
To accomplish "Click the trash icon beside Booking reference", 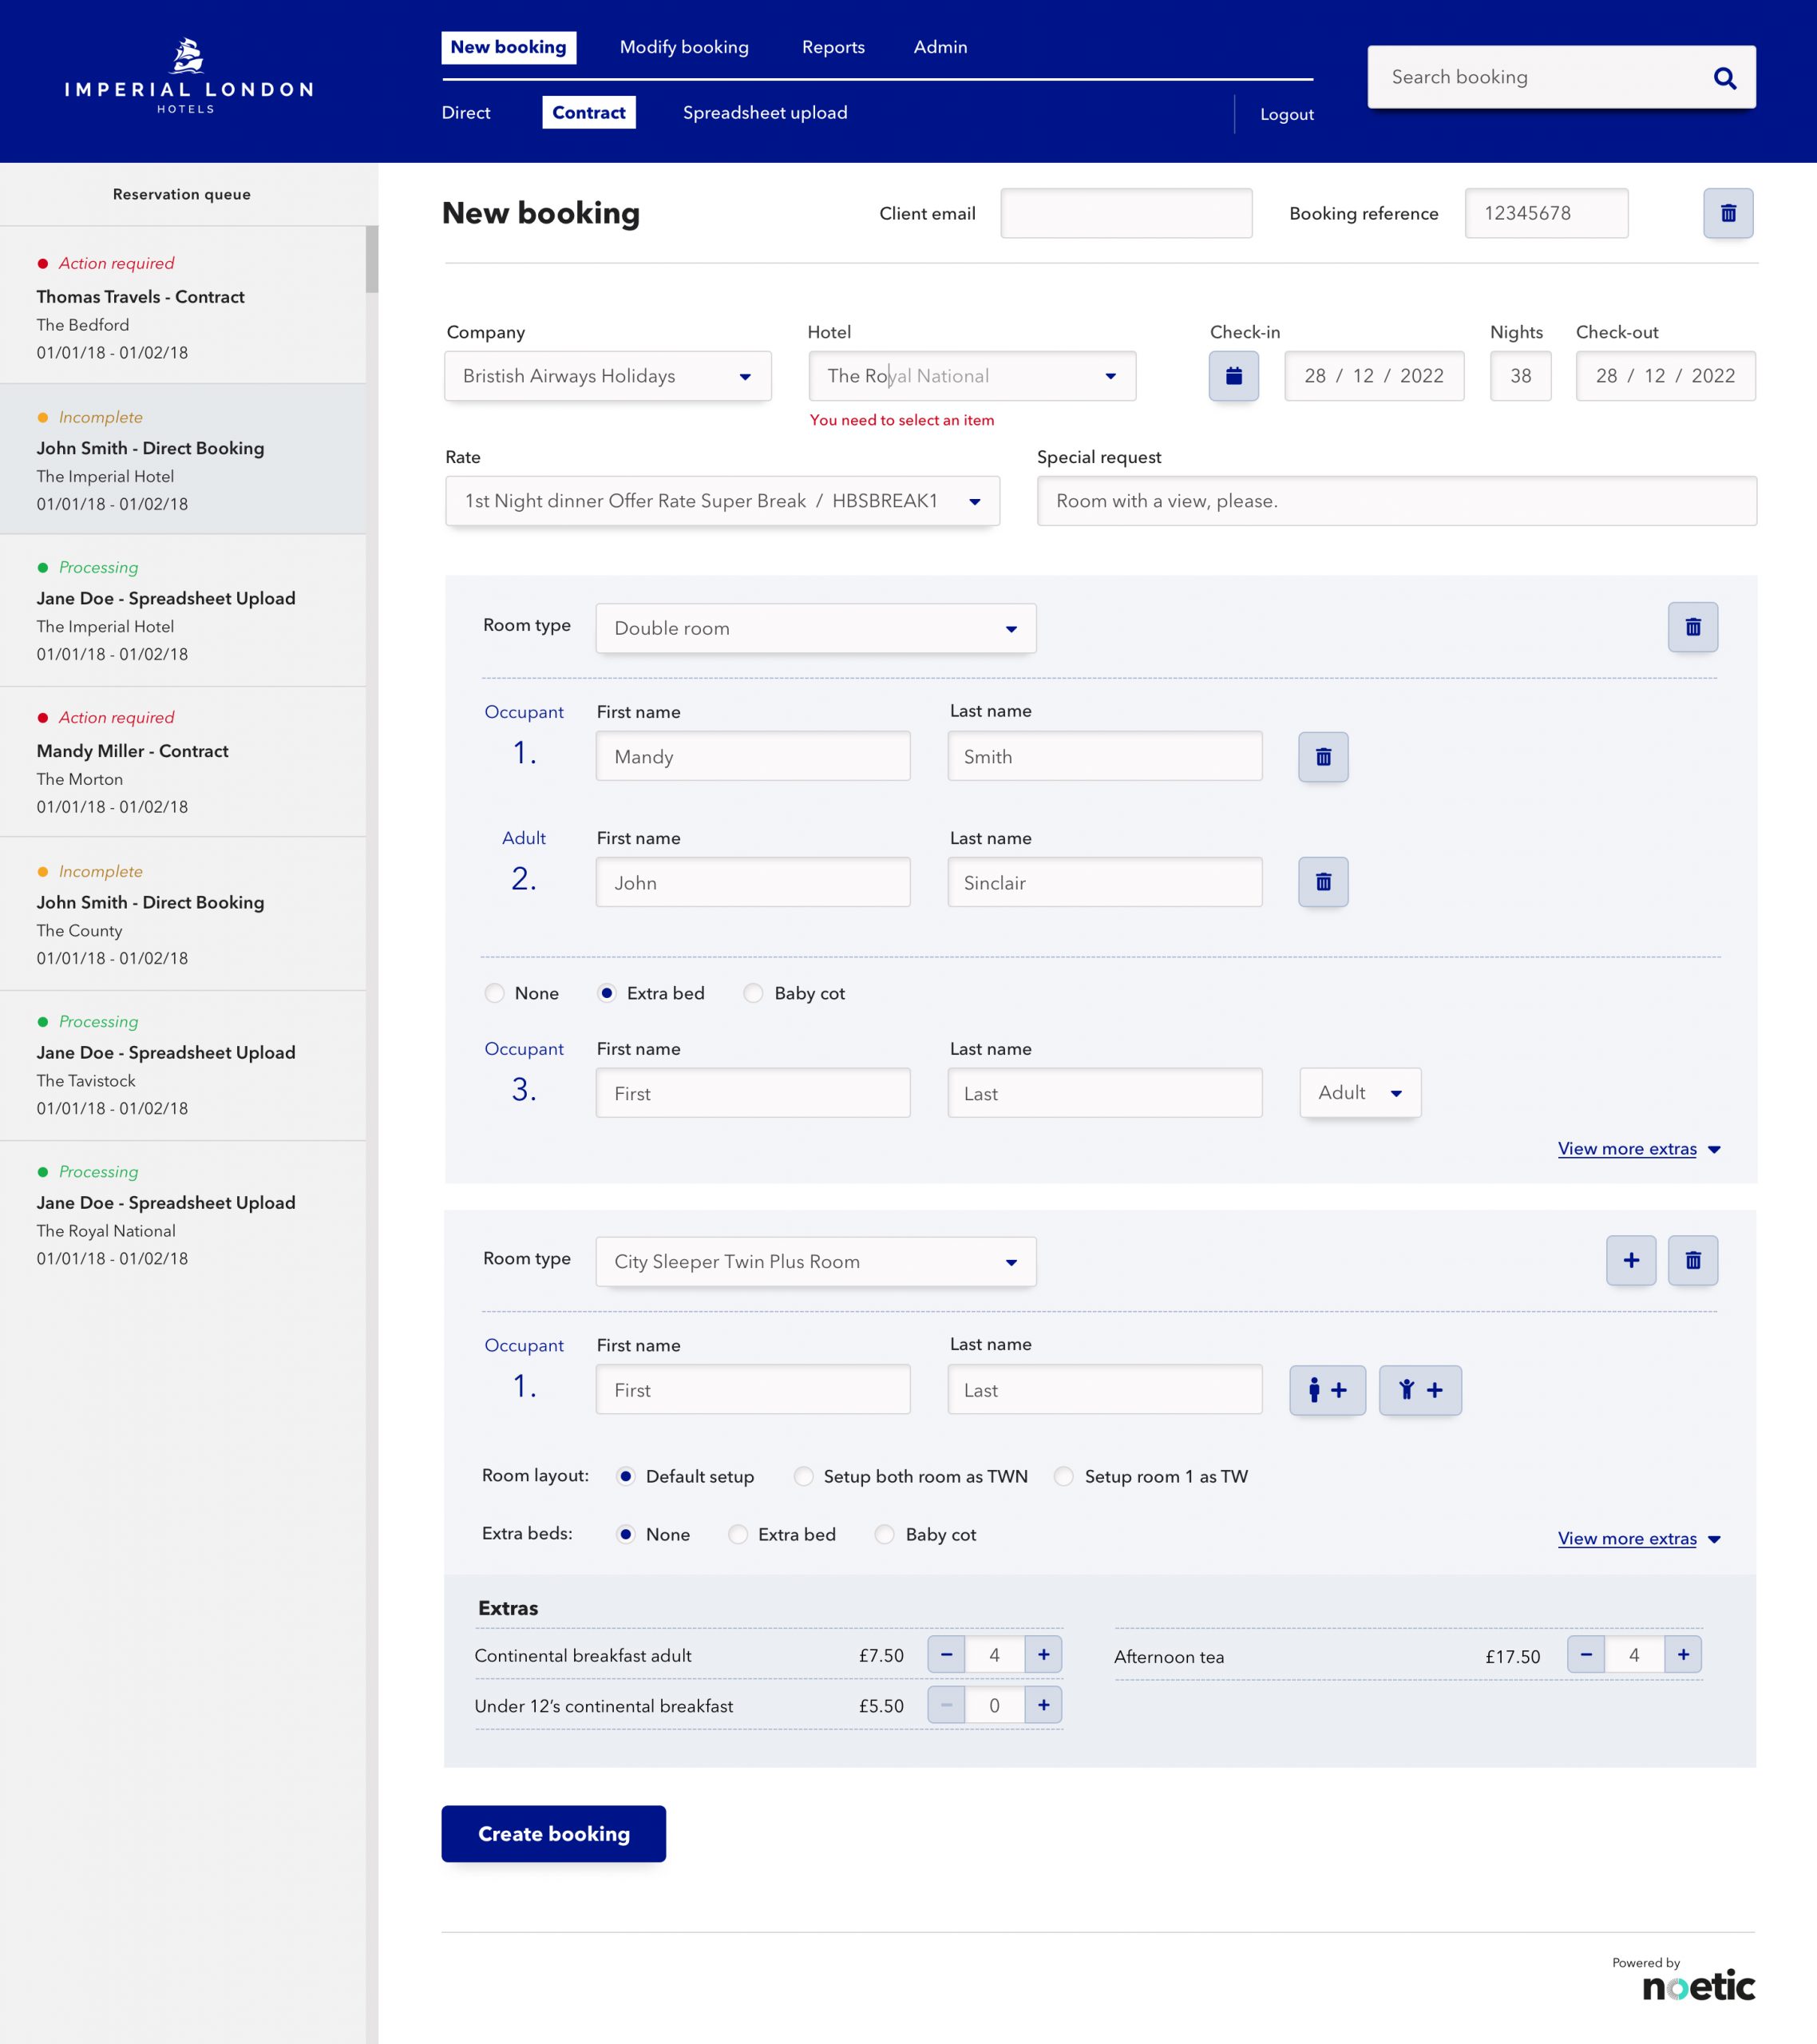I will [x=1727, y=213].
